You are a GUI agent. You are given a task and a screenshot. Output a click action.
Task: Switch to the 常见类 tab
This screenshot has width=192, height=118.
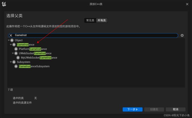tap(90, 20)
